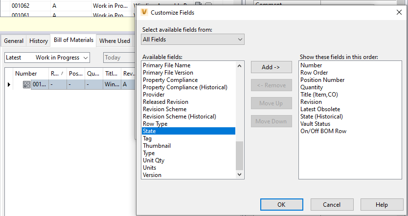Select the Where Used tab

click(x=114, y=41)
